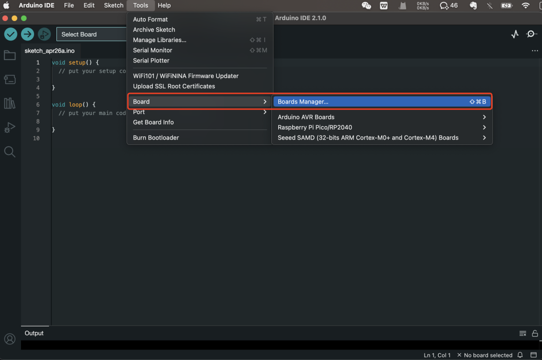Click the Verify sketch checkmark button

[x=10, y=34]
